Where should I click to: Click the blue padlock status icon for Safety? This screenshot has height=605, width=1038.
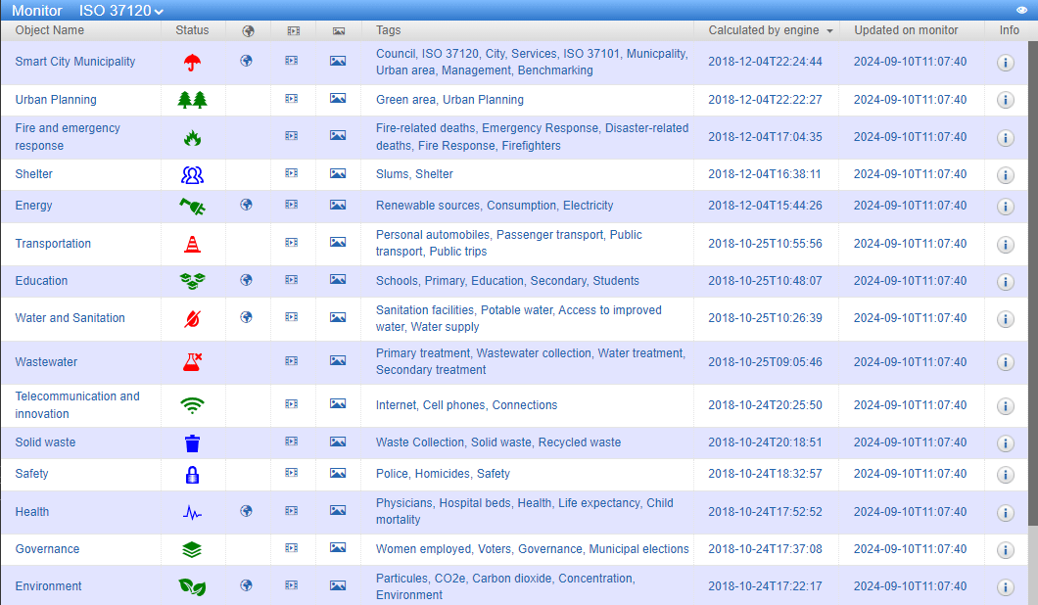coord(193,475)
